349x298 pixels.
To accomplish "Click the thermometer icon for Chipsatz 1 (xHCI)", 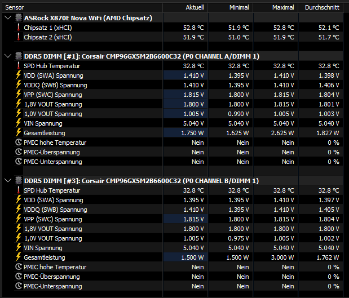I will point(19,28).
